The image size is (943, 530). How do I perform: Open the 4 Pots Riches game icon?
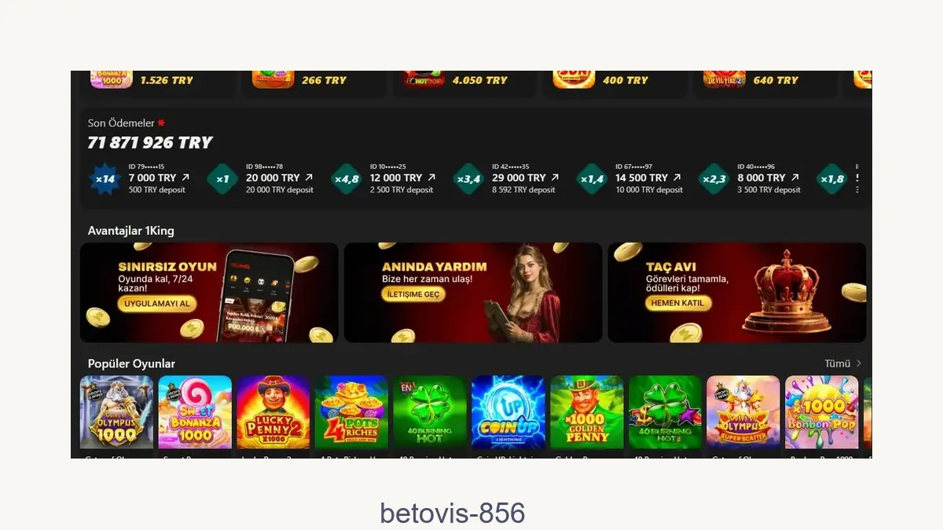pos(351,412)
